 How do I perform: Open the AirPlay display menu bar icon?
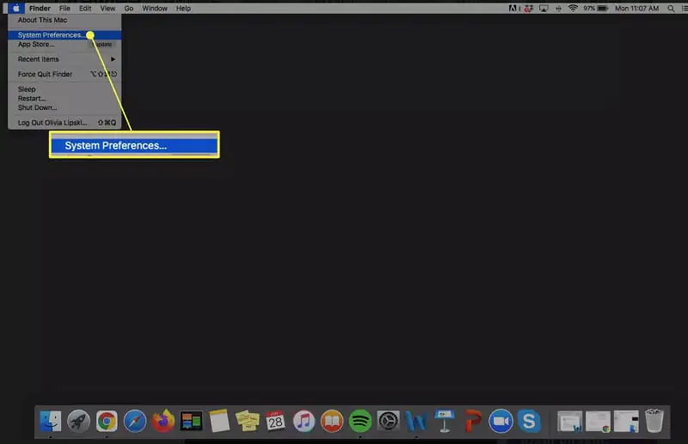coord(544,9)
